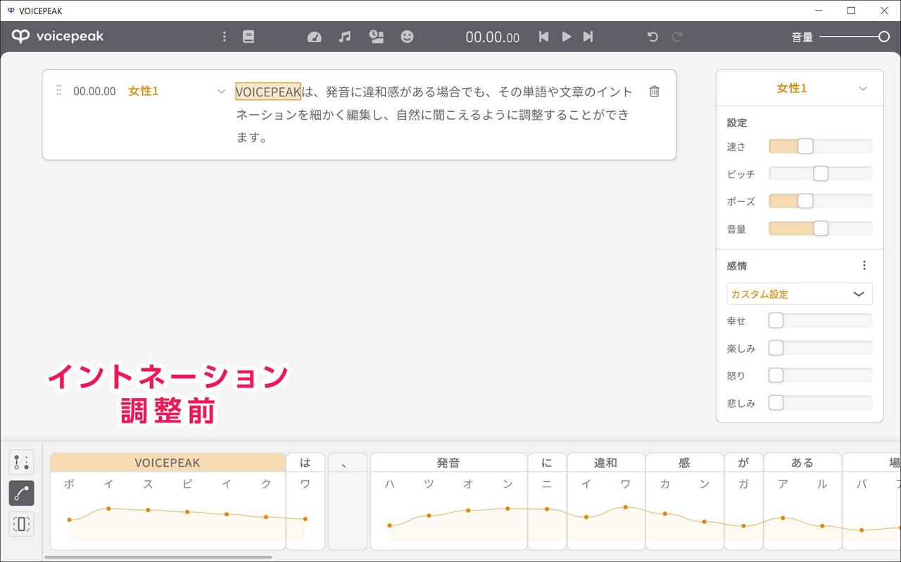Adjust the 音量 slider in settings panel
This screenshot has height=562, width=901.
point(820,229)
